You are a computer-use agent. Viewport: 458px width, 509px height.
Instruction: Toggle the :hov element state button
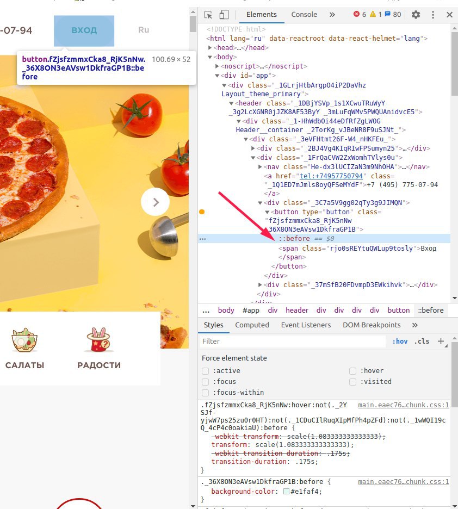click(400, 341)
